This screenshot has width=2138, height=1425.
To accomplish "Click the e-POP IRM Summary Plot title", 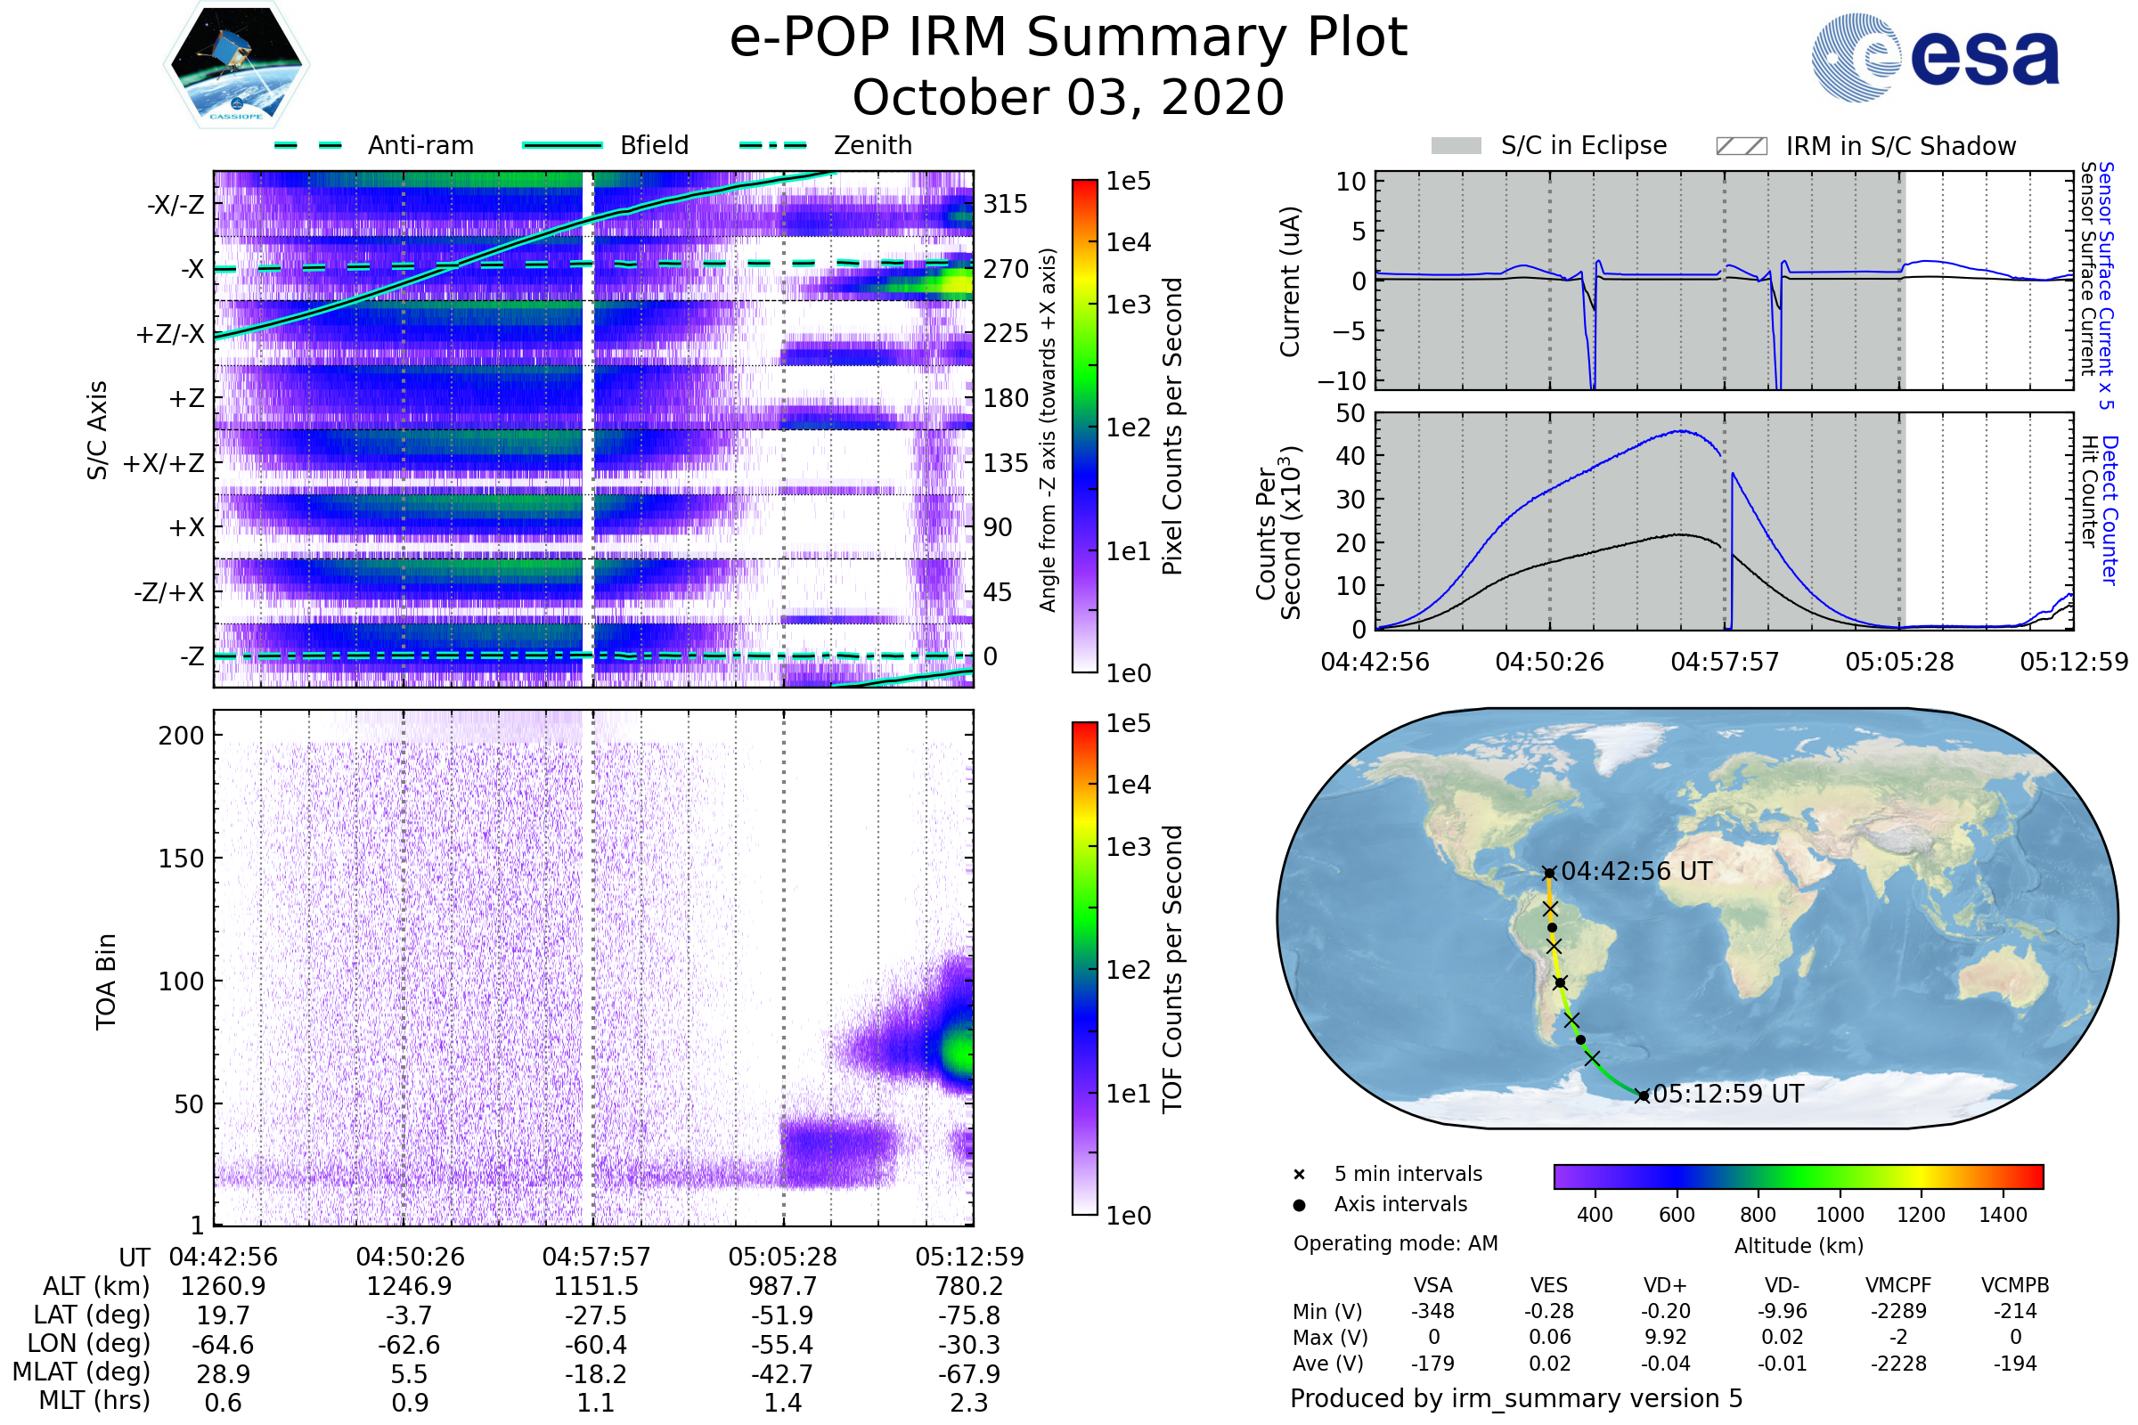I will coord(1068,38).
